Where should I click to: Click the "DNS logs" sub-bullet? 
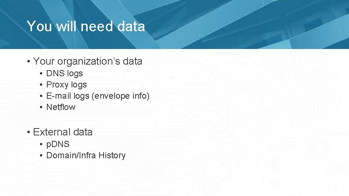(65, 73)
